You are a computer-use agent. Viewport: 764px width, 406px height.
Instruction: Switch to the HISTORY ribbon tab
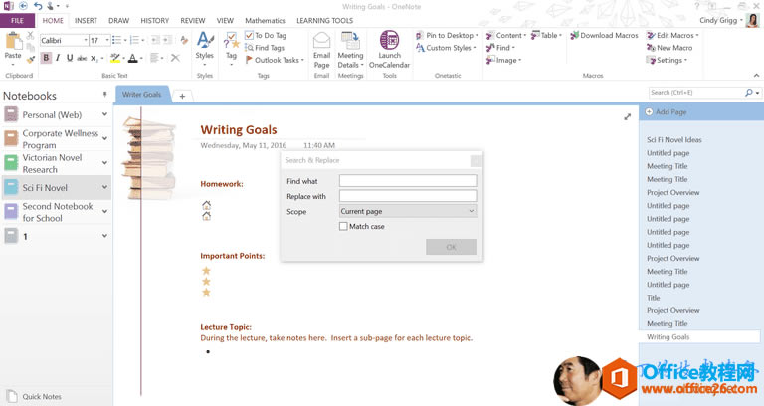click(x=154, y=21)
